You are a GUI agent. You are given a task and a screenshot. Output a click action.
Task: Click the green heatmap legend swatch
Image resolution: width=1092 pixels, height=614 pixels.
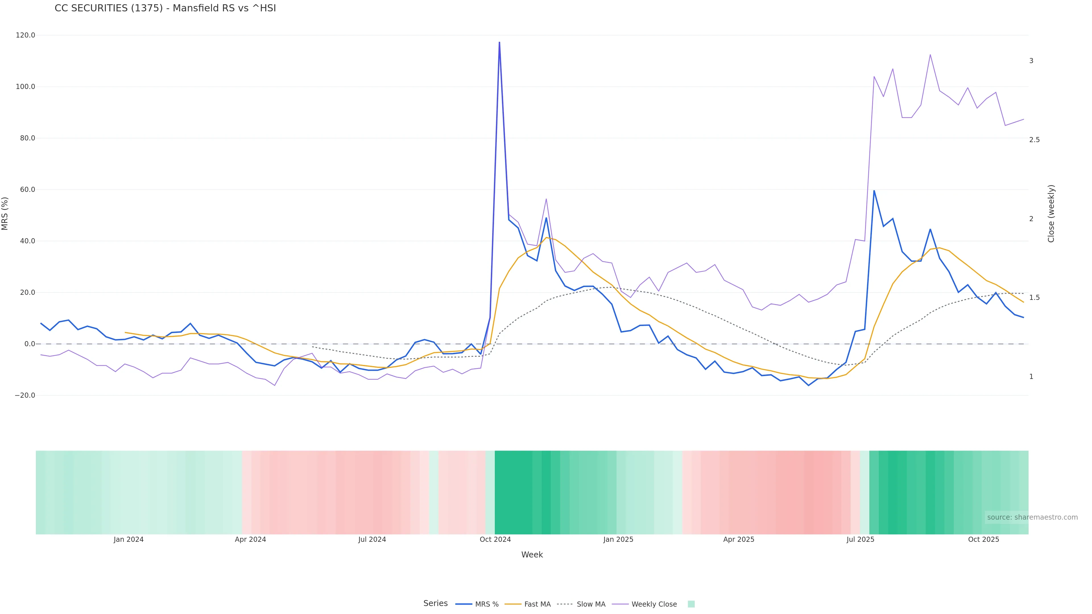[x=691, y=604]
